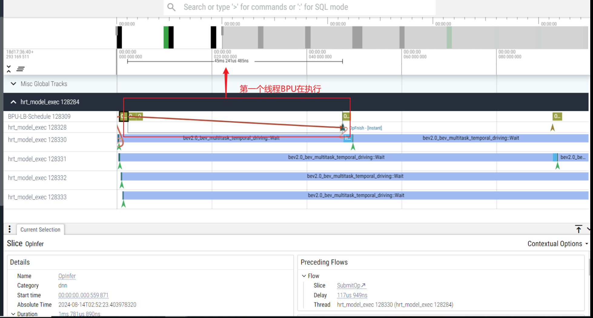Select the Wait slice on hrt_model_exec 128332

pyautogui.click(x=355, y=176)
